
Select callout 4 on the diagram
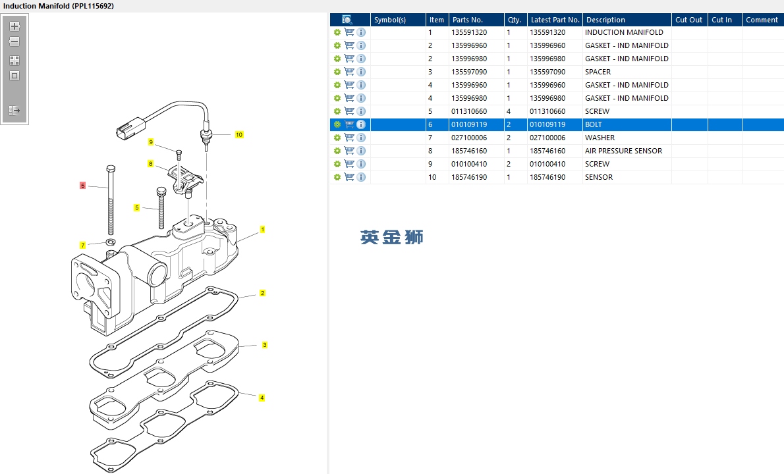tap(262, 398)
